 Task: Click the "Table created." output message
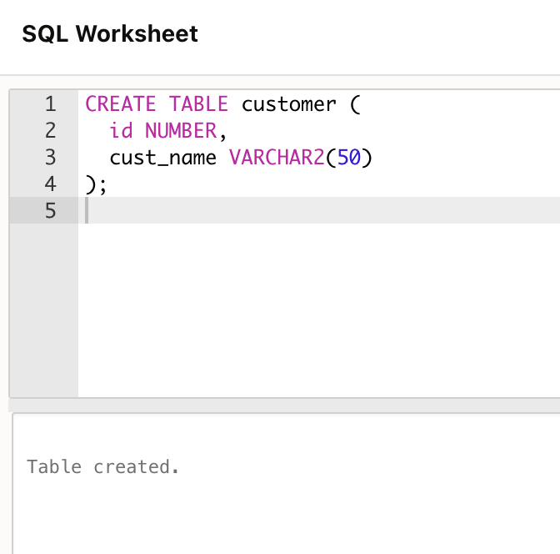[103, 466]
